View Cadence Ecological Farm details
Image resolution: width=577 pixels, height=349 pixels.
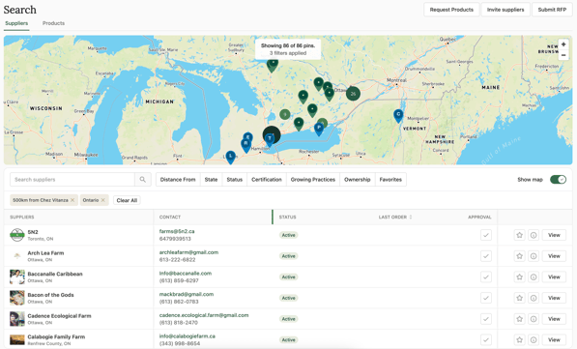pyautogui.click(x=554, y=319)
